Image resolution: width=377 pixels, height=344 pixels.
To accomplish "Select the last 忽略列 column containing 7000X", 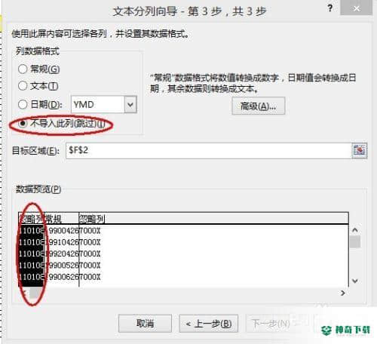I will pyautogui.click(x=213, y=220).
